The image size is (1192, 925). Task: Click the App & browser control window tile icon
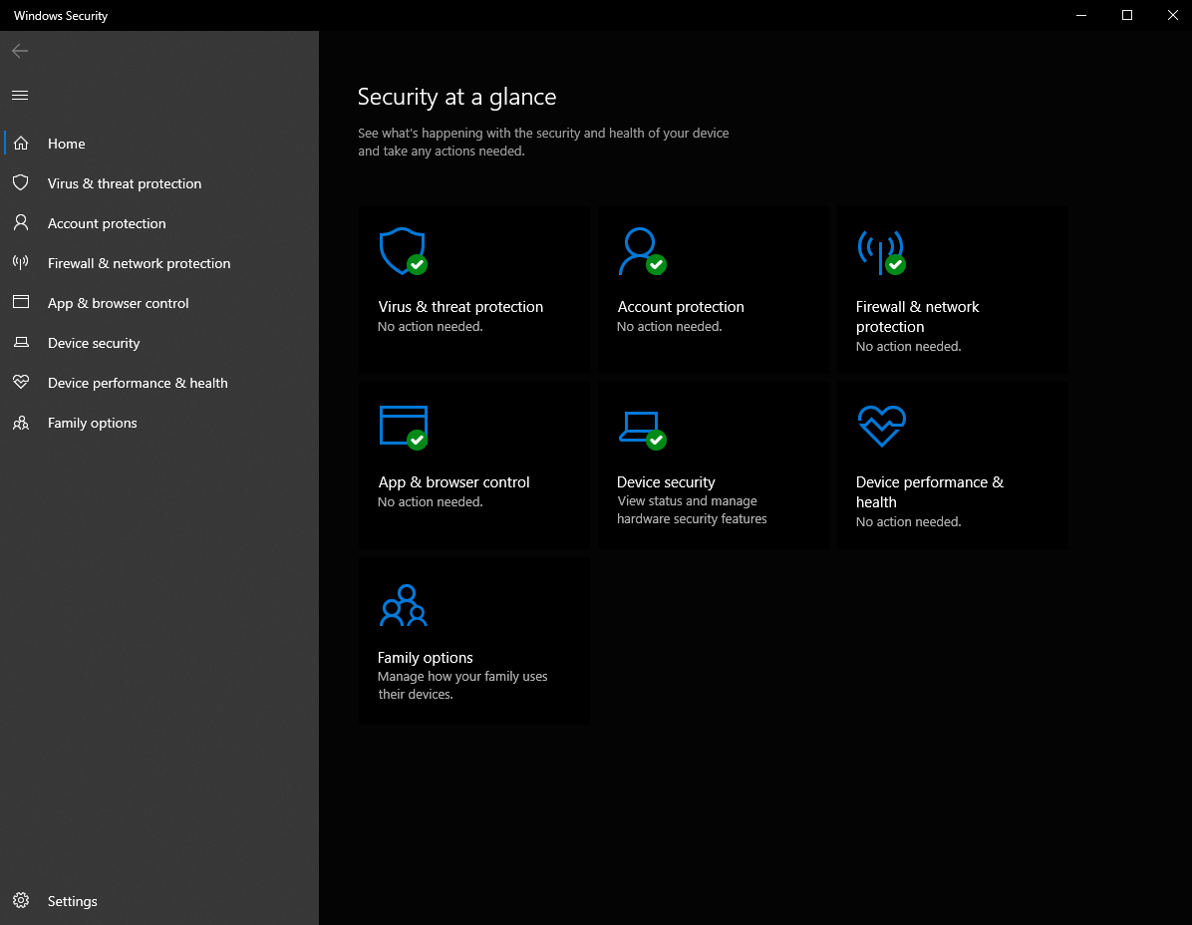pyautogui.click(x=403, y=426)
